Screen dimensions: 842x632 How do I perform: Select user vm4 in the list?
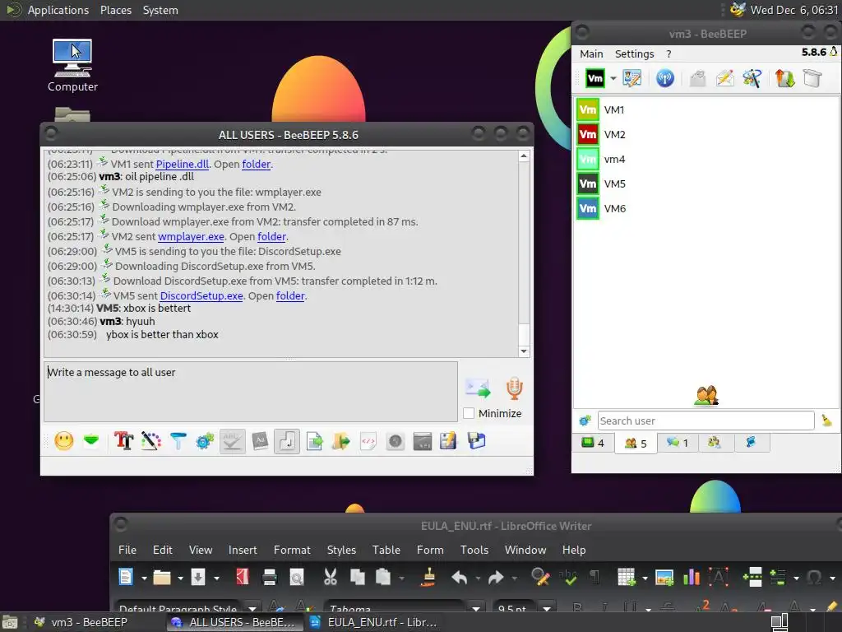706,159
